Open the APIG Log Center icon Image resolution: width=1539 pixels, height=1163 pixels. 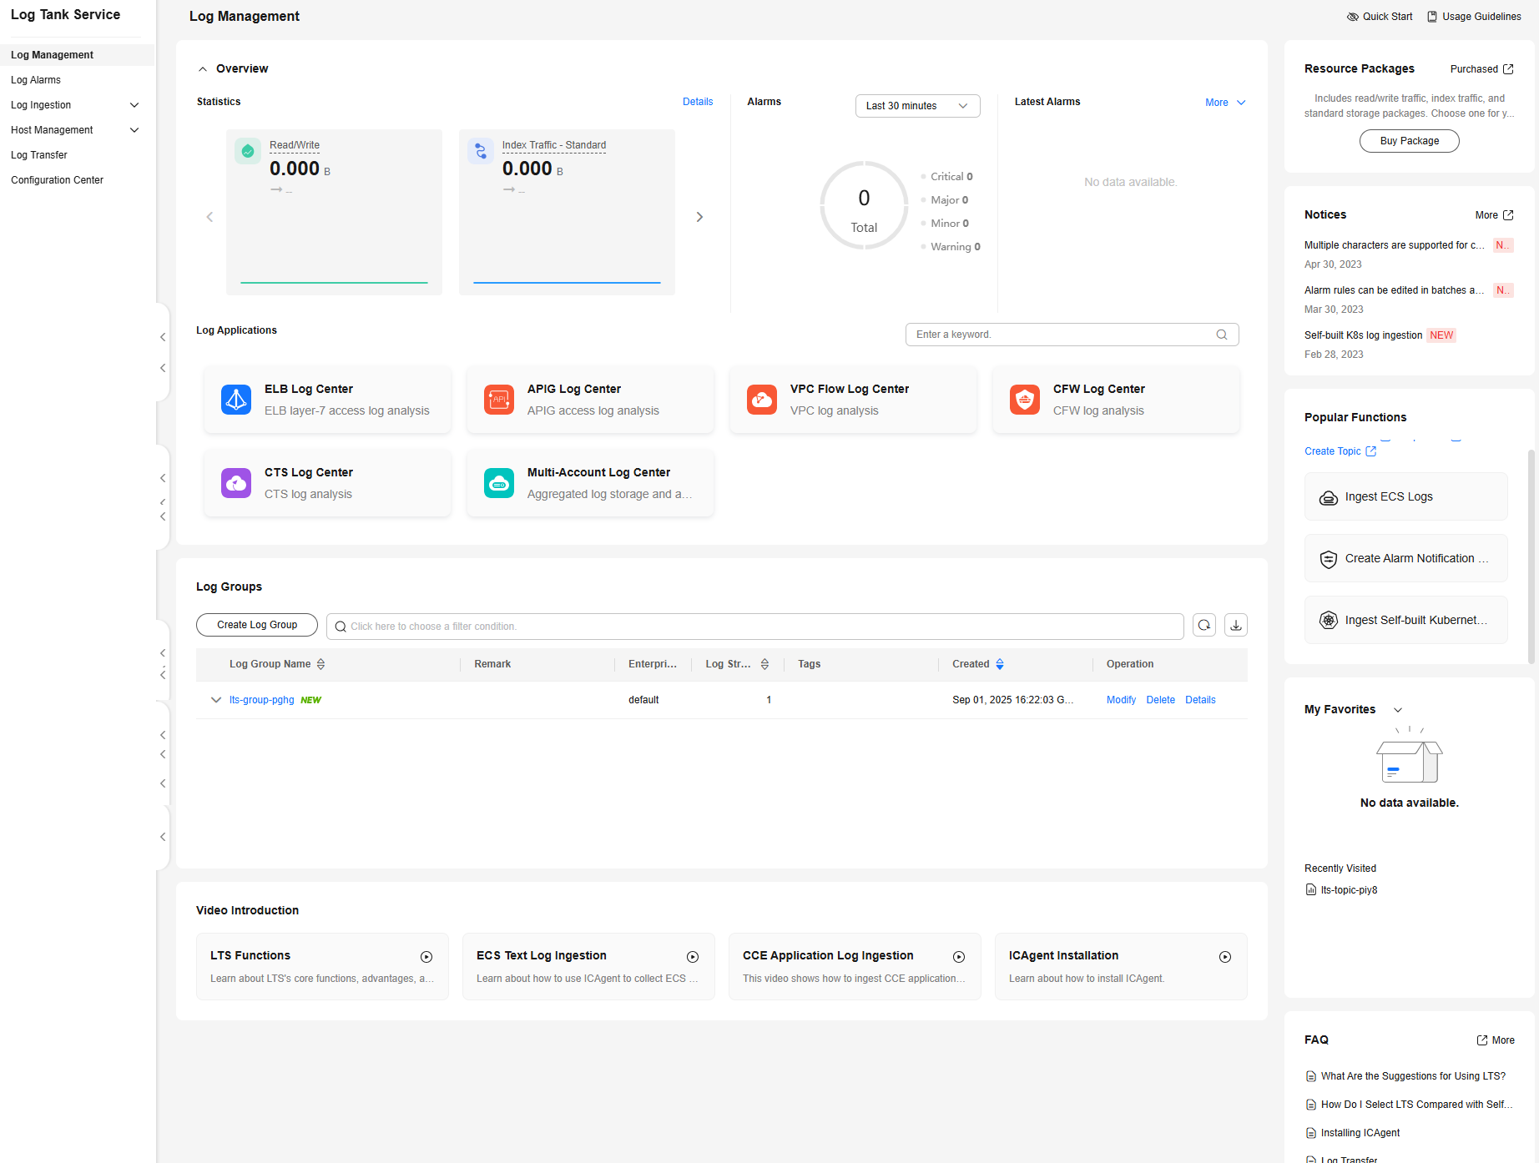(499, 400)
